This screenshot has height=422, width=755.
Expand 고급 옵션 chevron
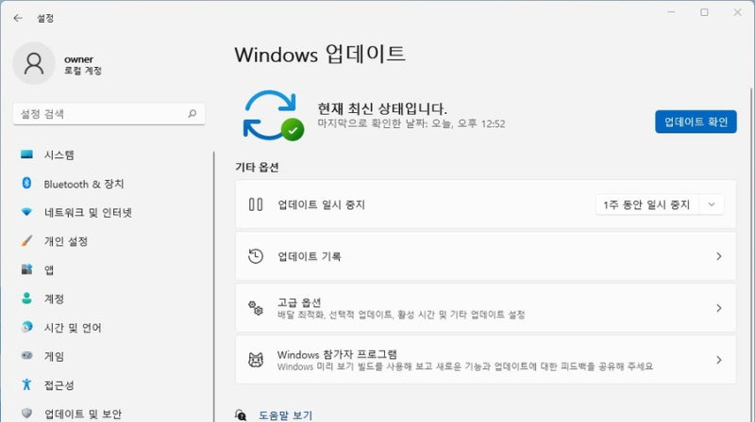719,308
